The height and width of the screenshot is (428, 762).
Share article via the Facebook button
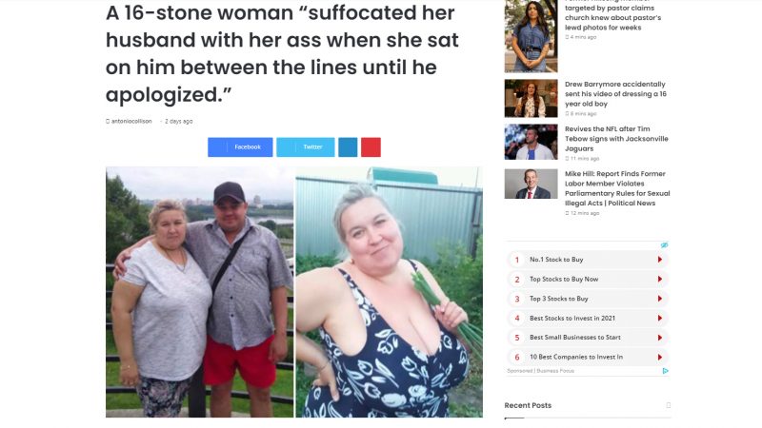tap(240, 147)
